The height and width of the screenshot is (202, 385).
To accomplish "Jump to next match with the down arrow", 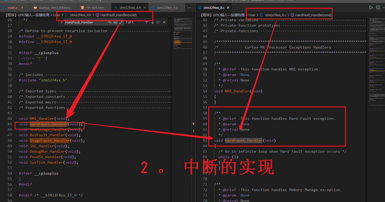I will pyautogui.click(x=152, y=22).
